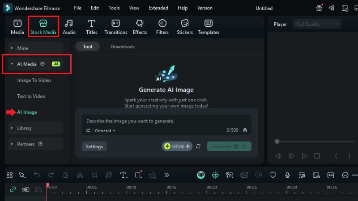Image resolution: width=358 pixels, height=201 pixels.
Task: Click the undo arrow in timeline toolbar
Action: [37, 175]
